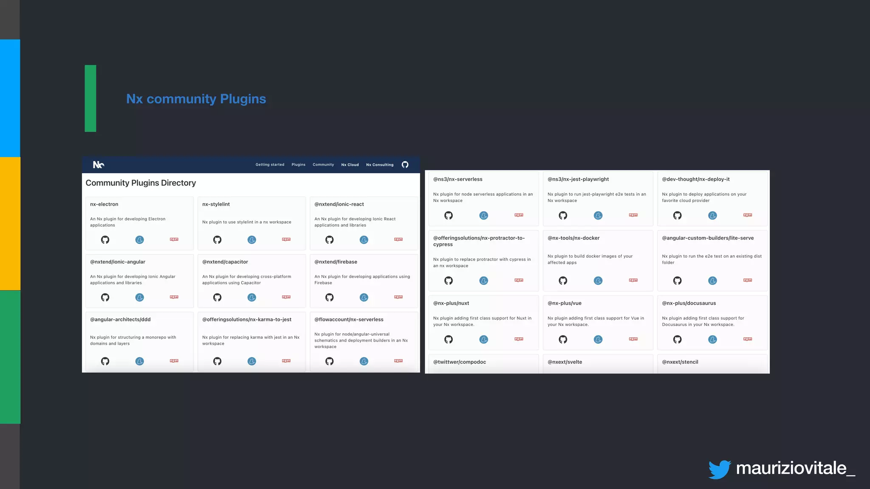The image size is (870, 489).
Task: Click "Nx plugin to build docker images" description
Action: pos(590,259)
